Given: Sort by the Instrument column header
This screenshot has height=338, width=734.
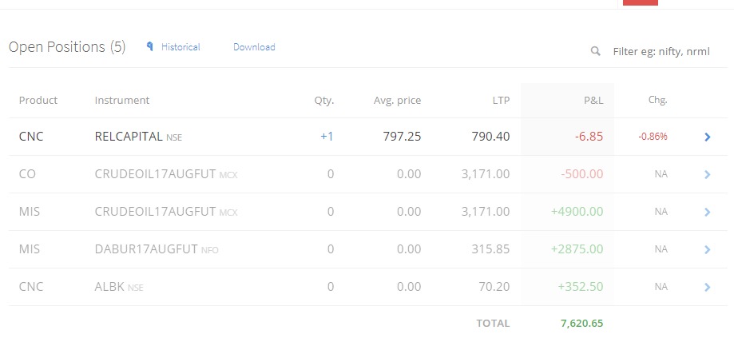Looking at the screenshot, I should click(122, 100).
